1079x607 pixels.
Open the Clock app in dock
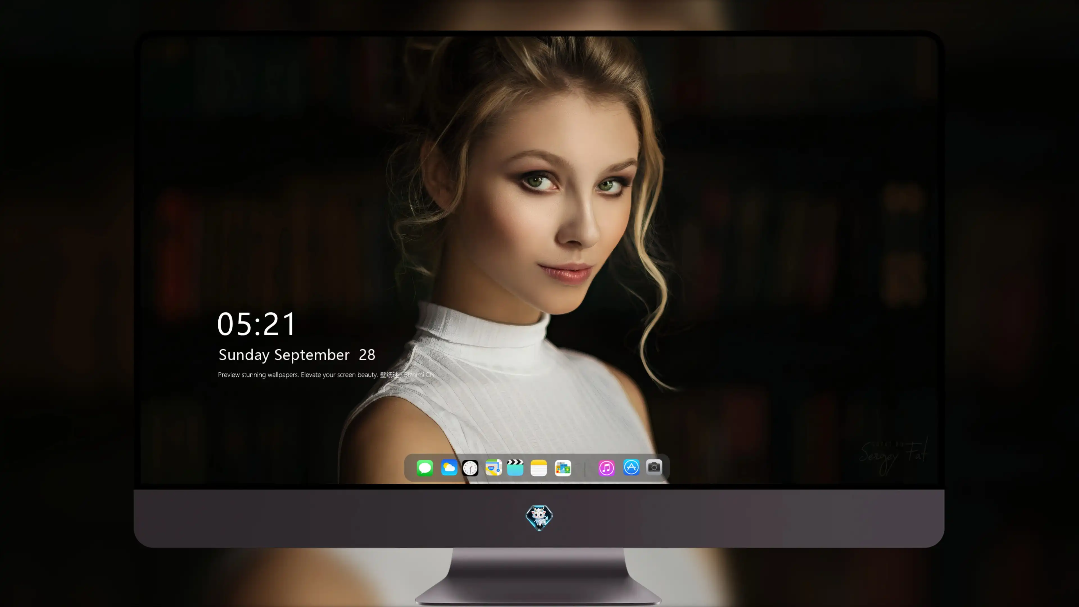point(470,468)
